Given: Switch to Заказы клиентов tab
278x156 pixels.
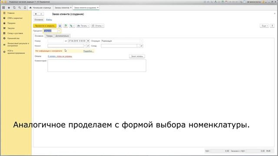Looking at the screenshot, I should (x=62, y=8).
